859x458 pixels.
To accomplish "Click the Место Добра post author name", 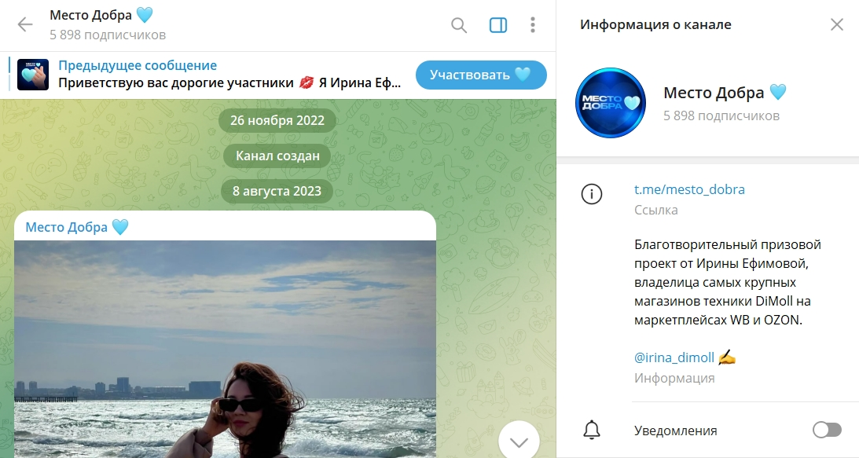I will pos(77,227).
